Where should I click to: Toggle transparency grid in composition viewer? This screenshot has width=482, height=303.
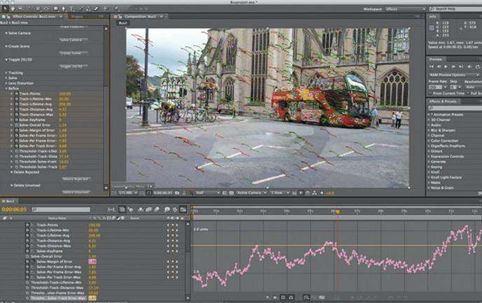pyautogui.click(x=231, y=193)
